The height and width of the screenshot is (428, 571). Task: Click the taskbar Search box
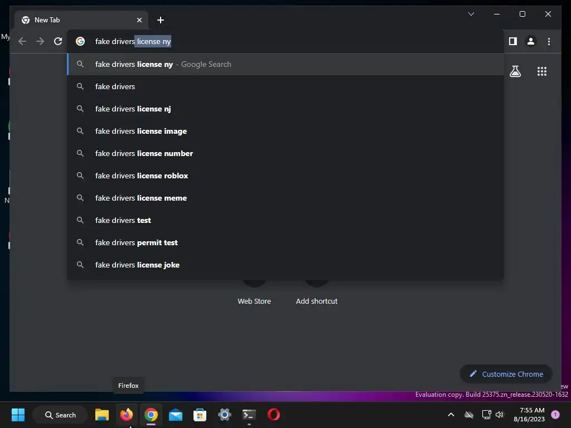coord(60,415)
